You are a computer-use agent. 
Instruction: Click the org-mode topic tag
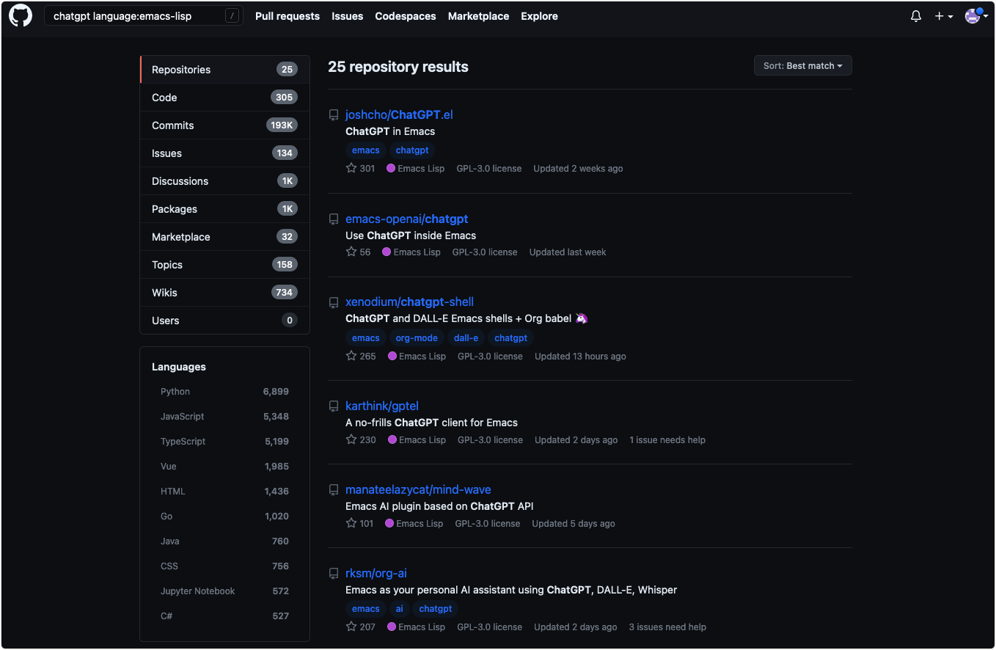pyautogui.click(x=417, y=338)
